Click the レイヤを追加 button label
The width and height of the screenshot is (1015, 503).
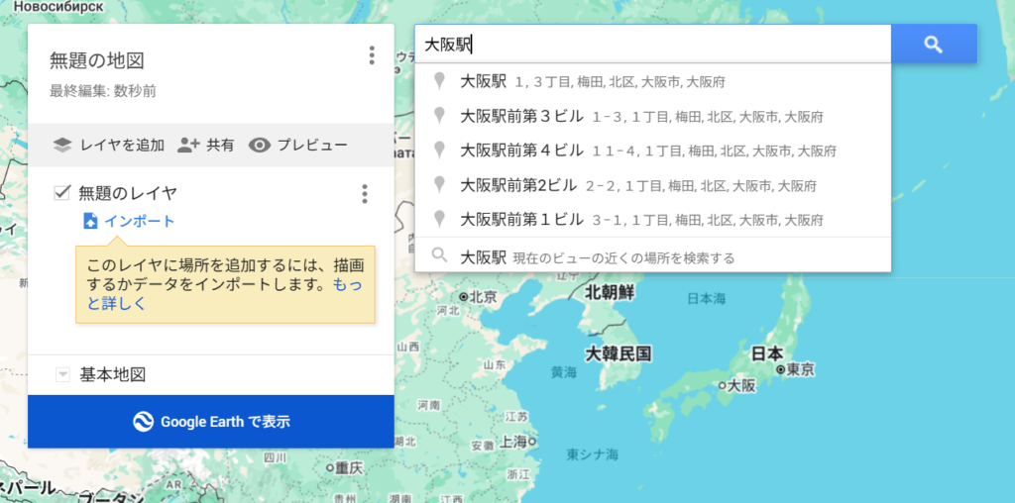point(122,145)
